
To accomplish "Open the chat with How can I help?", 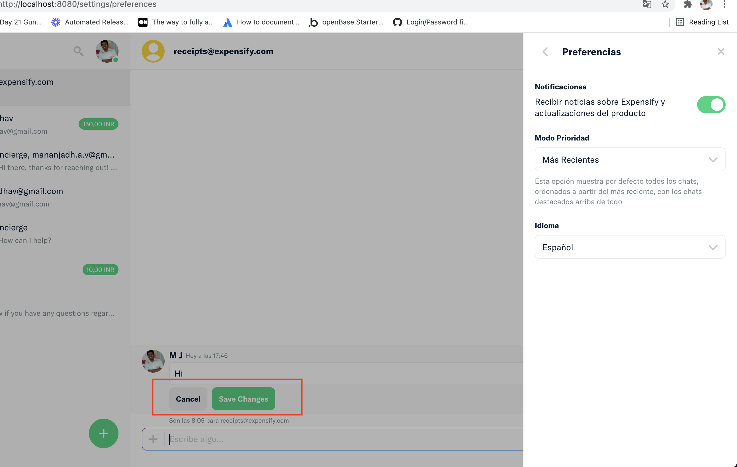I will 65,234.
